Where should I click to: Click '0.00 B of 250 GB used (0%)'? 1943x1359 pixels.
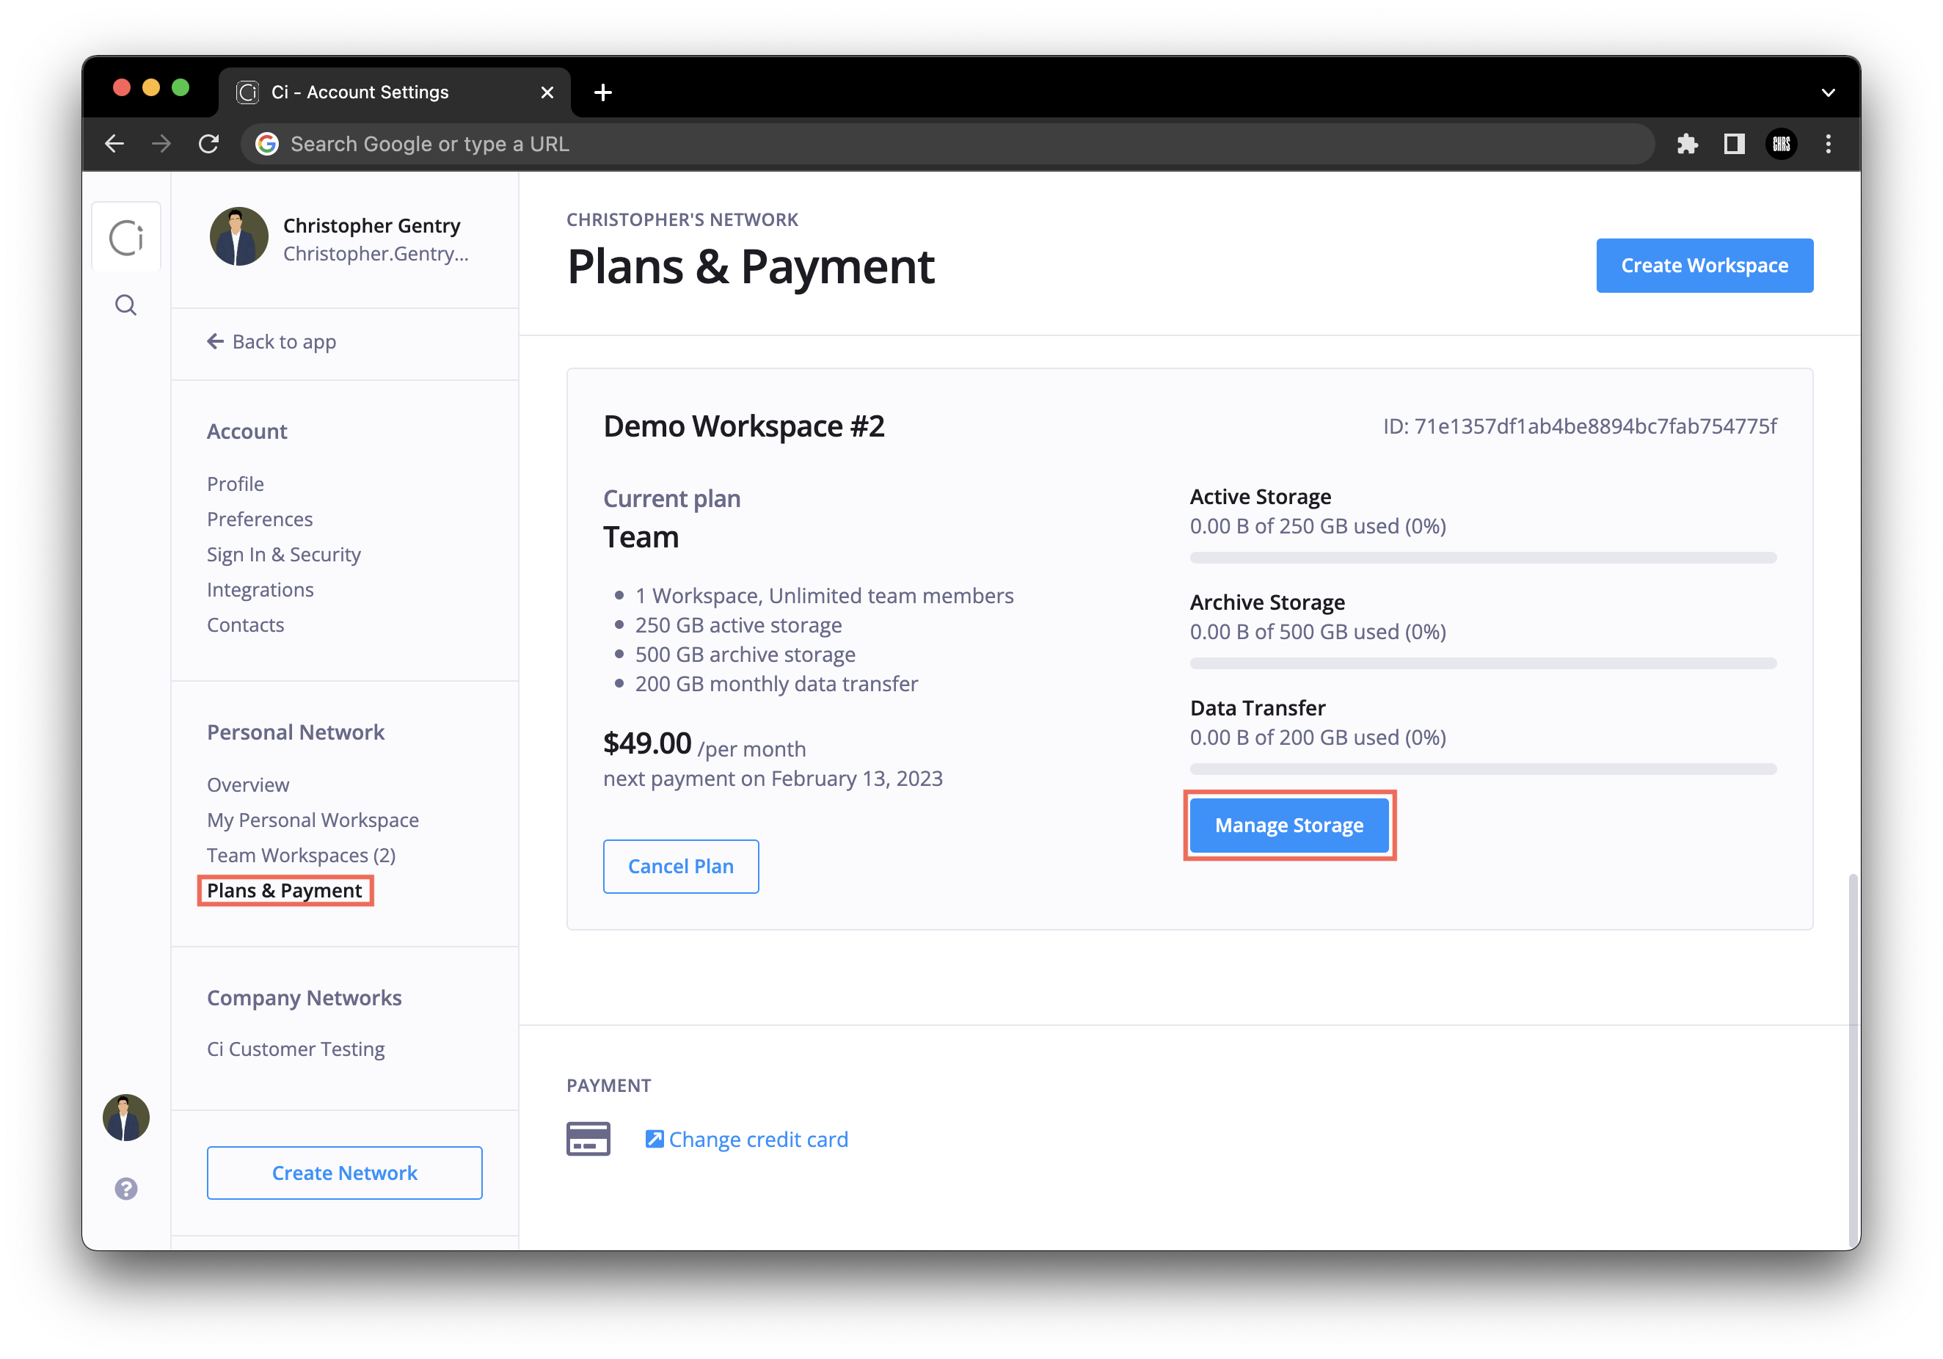click(1318, 526)
